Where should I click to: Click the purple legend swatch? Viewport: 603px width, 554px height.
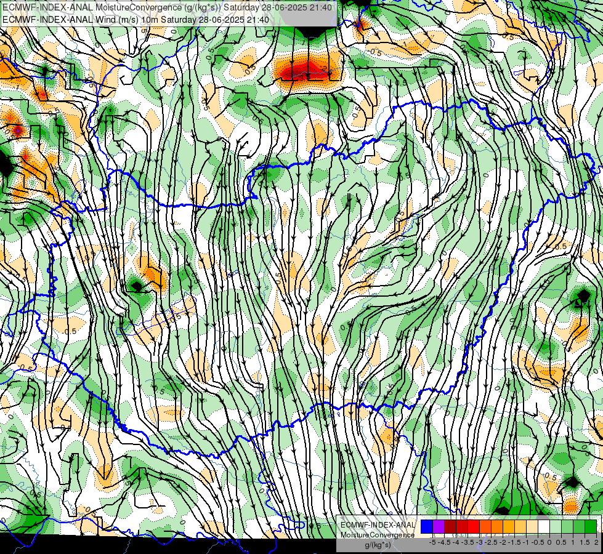coord(439,527)
